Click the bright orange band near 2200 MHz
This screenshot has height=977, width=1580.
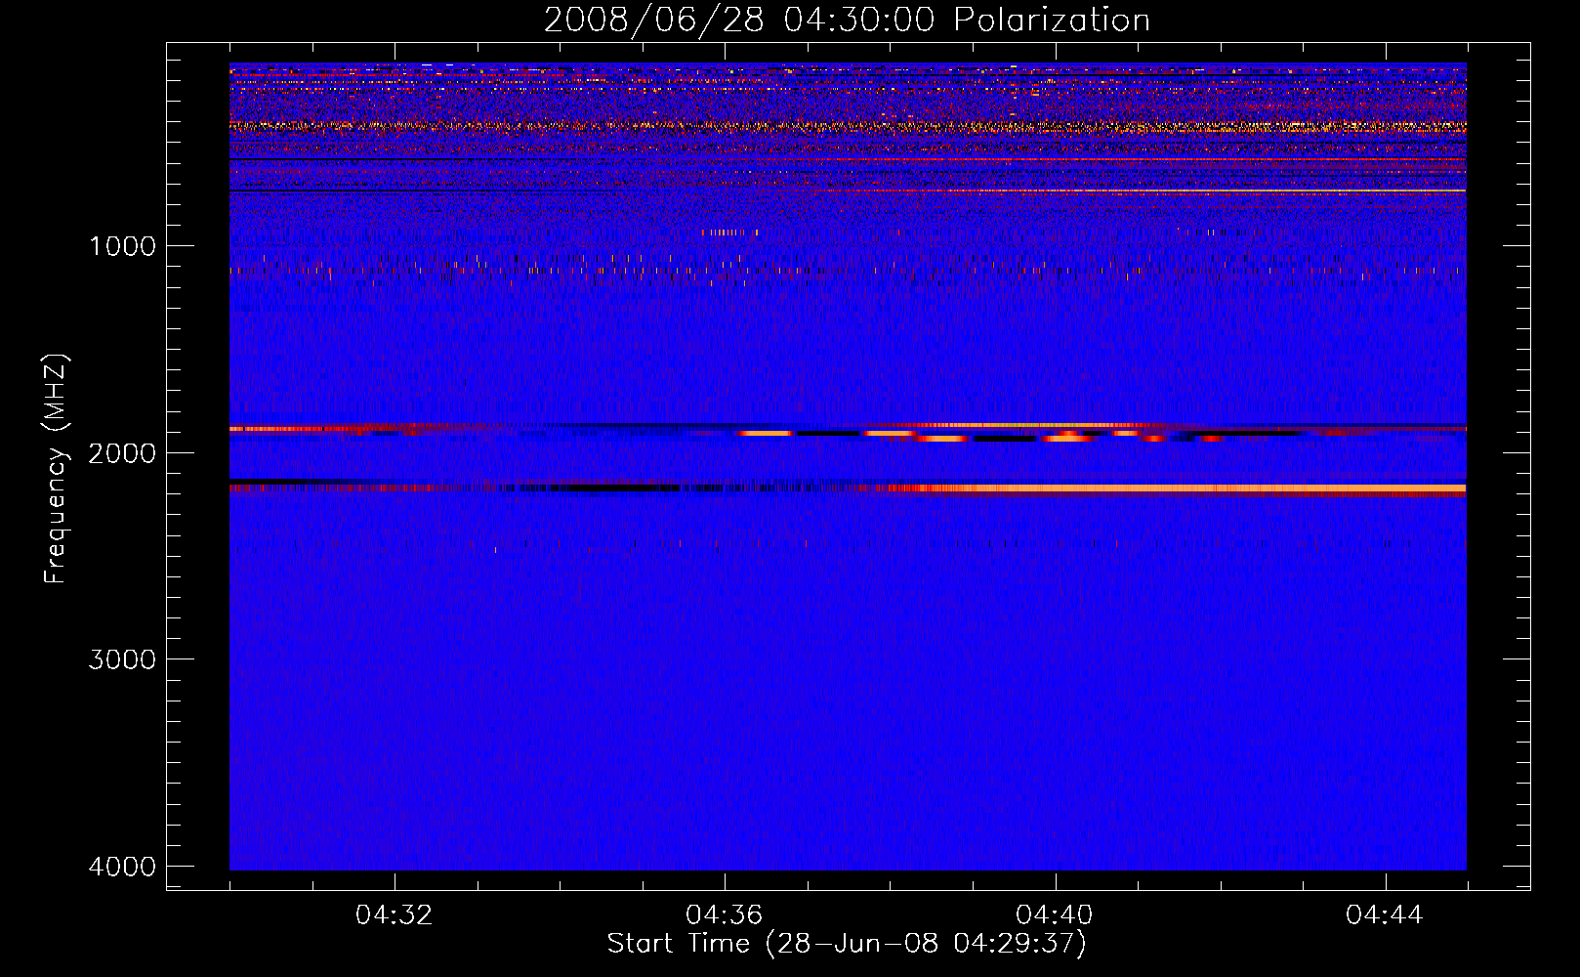[x=1172, y=488]
